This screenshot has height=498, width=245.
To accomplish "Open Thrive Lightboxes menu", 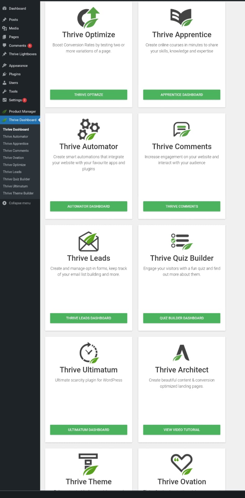I will pos(23,54).
